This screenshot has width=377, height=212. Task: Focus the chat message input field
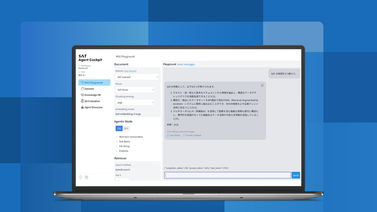(x=228, y=175)
